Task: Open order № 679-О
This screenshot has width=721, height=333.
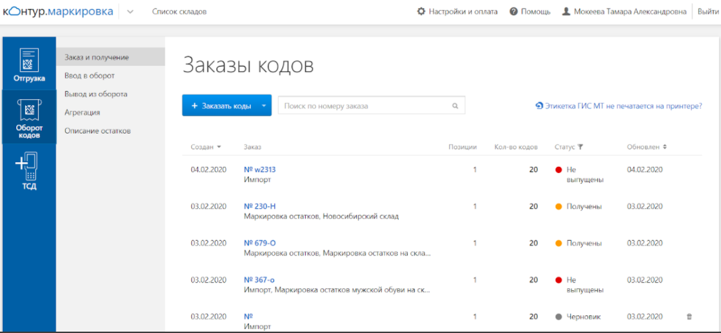Action: (x=260, y=243)
